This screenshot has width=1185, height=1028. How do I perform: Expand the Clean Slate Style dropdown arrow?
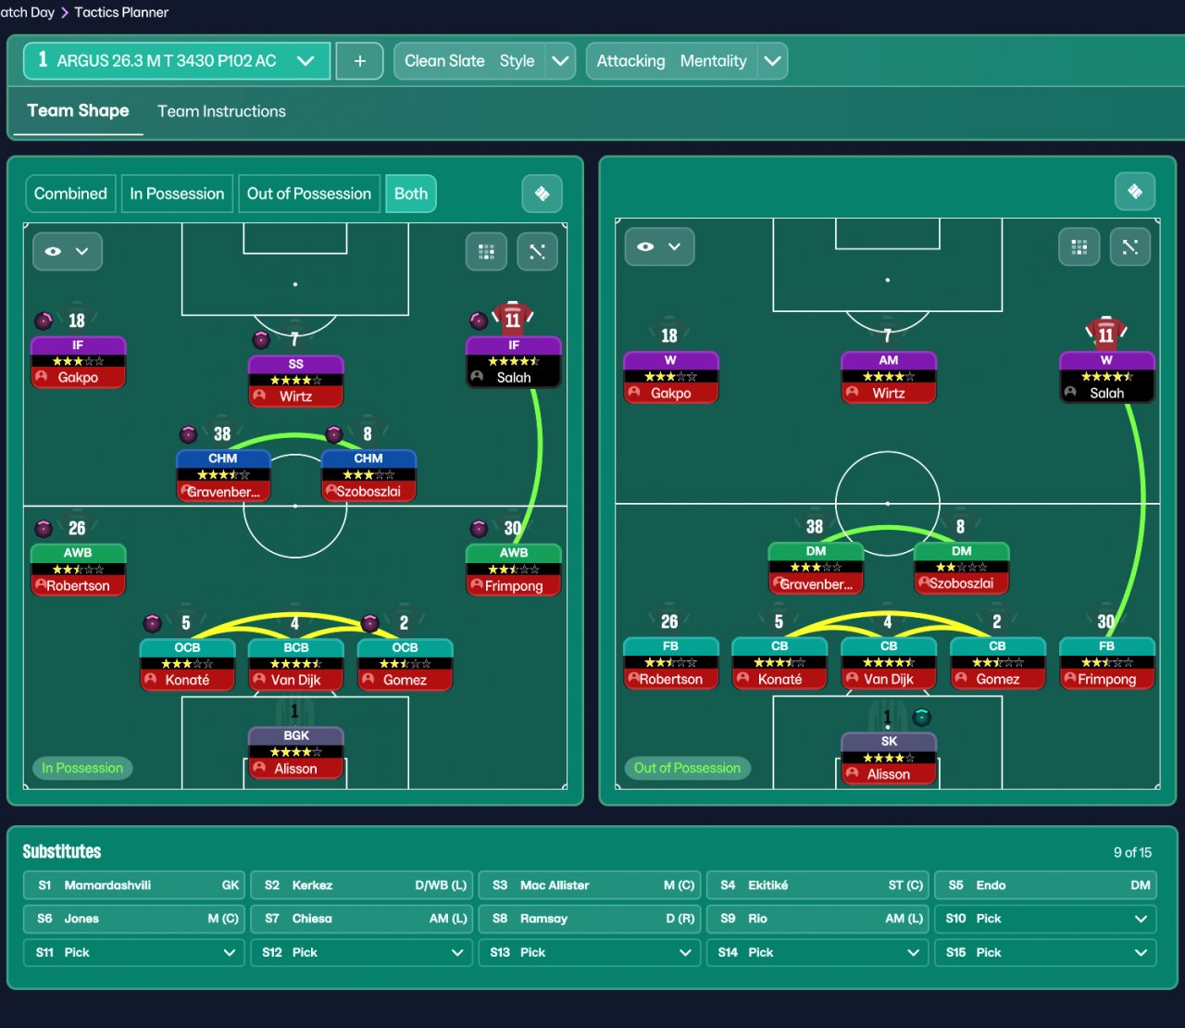tap(560, 61)
